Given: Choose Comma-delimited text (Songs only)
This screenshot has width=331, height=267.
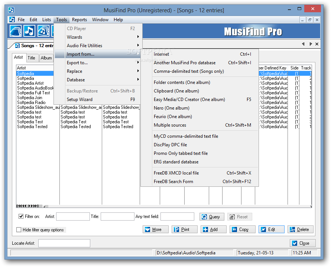Looking at the screenshot, I should point(200,71).
